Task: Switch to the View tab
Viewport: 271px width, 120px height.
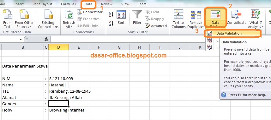Action: (125, 4)
